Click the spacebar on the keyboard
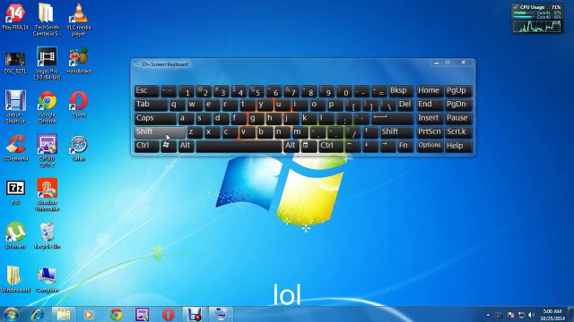The height and width of the screenshot is (322, 574). [239, 146]
